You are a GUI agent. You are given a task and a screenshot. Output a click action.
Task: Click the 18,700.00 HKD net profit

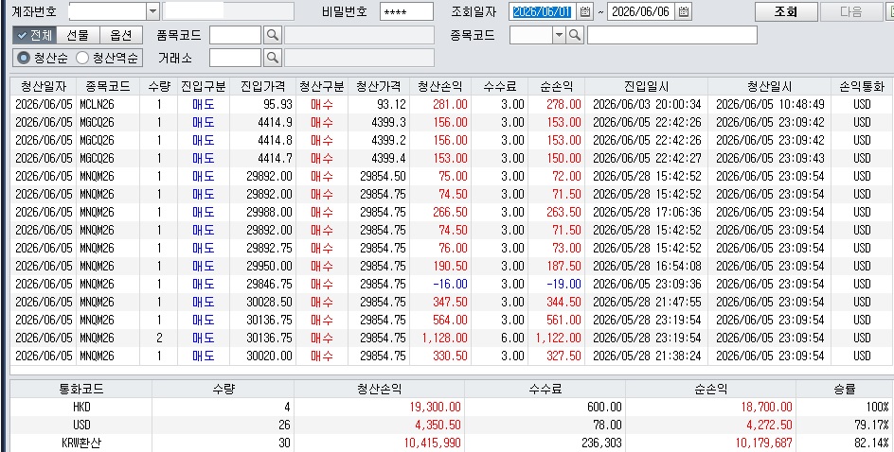coord(710,408)
